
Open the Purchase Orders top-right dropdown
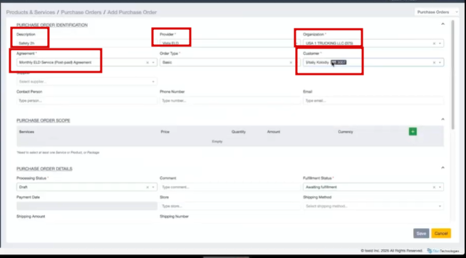coord(436,12)
